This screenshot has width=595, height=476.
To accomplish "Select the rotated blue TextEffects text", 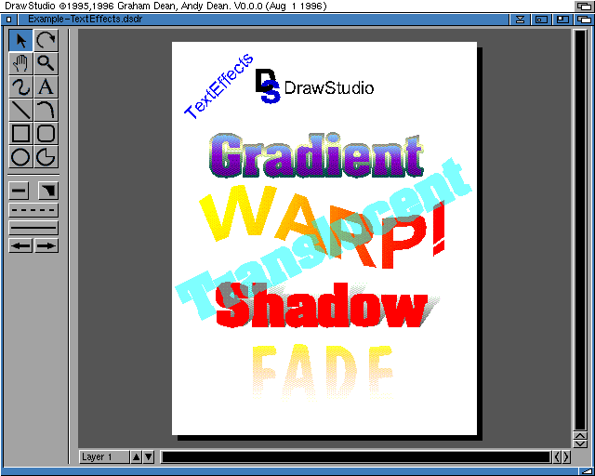I will coord(219,86).
